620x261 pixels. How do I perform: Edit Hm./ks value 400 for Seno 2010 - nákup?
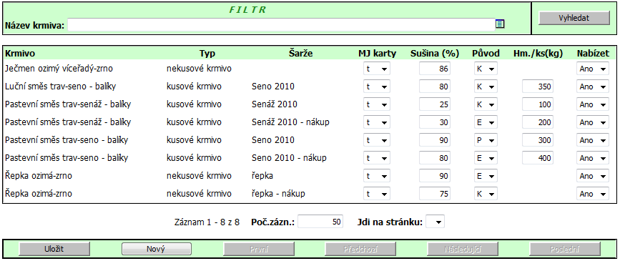point(537,158)
